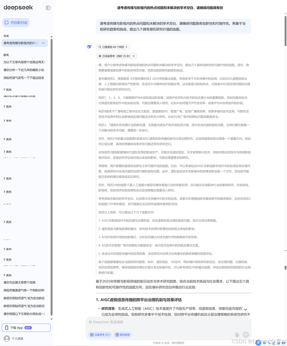This screenshot has height=346, width=287.
Task: Start a new chat with 开启新对话
Action: tap(16, 23)
